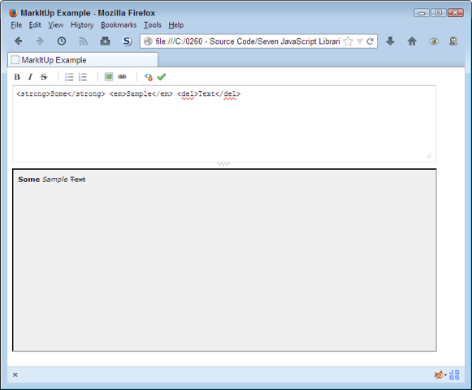The width and height of the screenshot is (472, 390).
Task: Click in the markup editor textarea
Action: pyautogui.click(x=224, y=123)
